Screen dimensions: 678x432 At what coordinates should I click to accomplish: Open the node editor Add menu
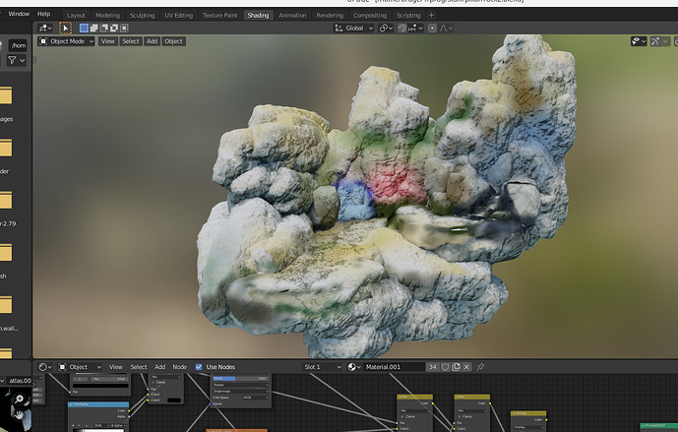pos(160,367)
